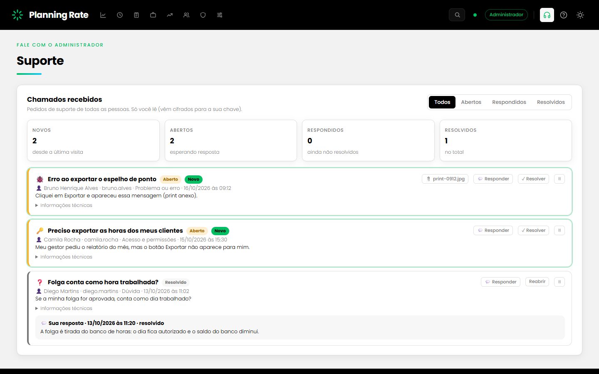Click ticket title "Erro ao exportar o espelho de ponto"
The image size is (599, 374).
[x=102, y=179]
